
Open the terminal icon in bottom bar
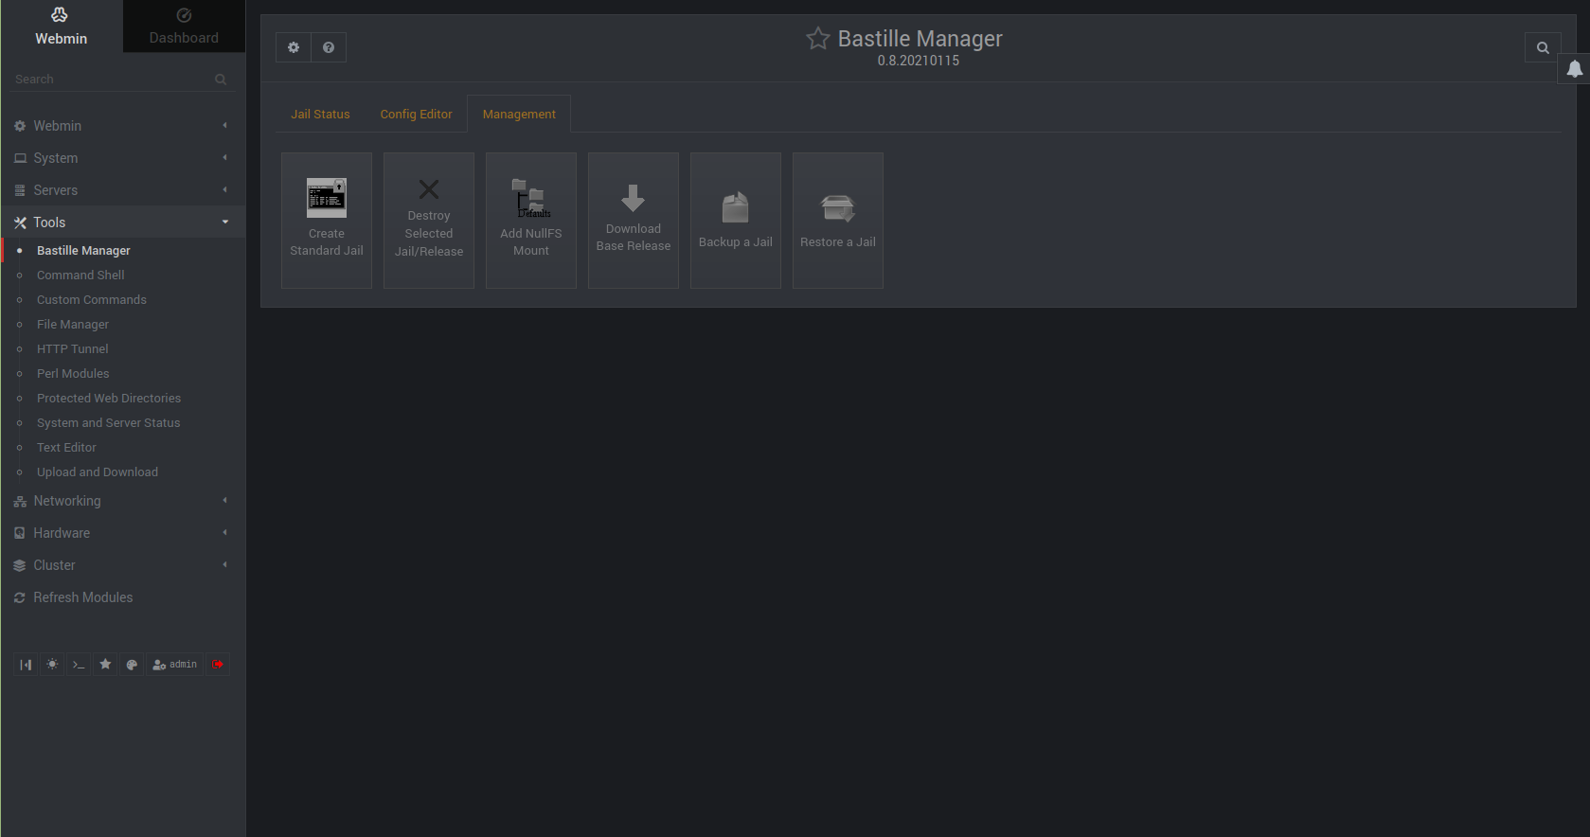tap(79, 665)
